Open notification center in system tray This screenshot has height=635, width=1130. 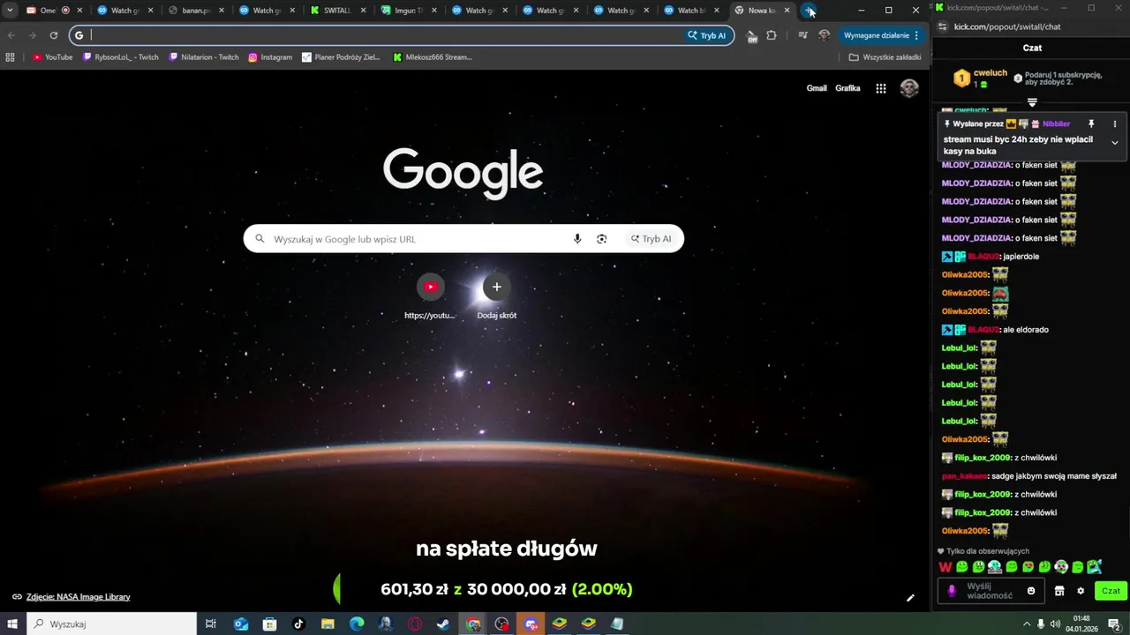coord(1114,624)
